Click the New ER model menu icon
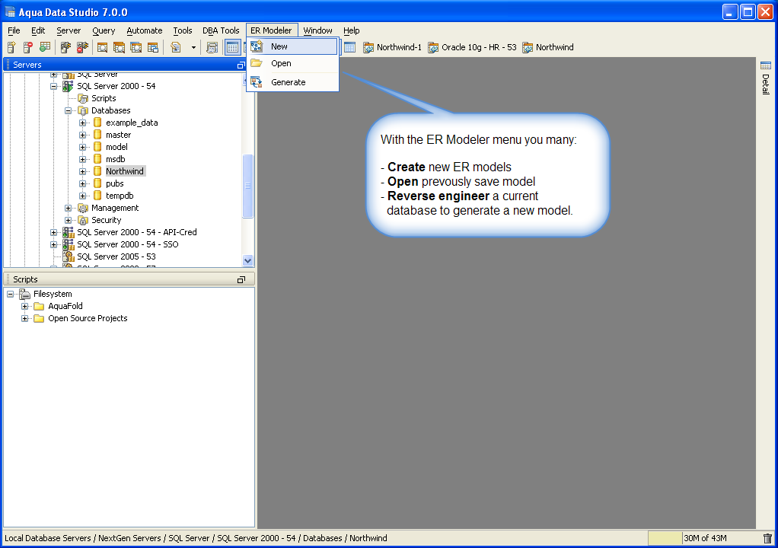This screenshot has height=548, width=778. point(257,46)
